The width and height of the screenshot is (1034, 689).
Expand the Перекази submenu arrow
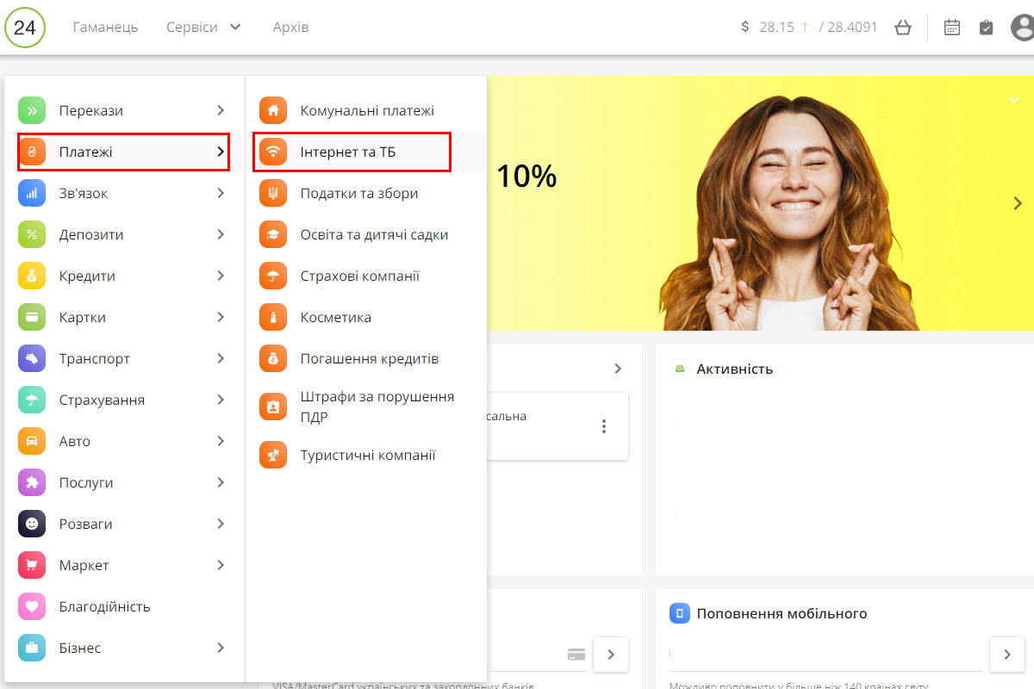click(x=221, y=111)
